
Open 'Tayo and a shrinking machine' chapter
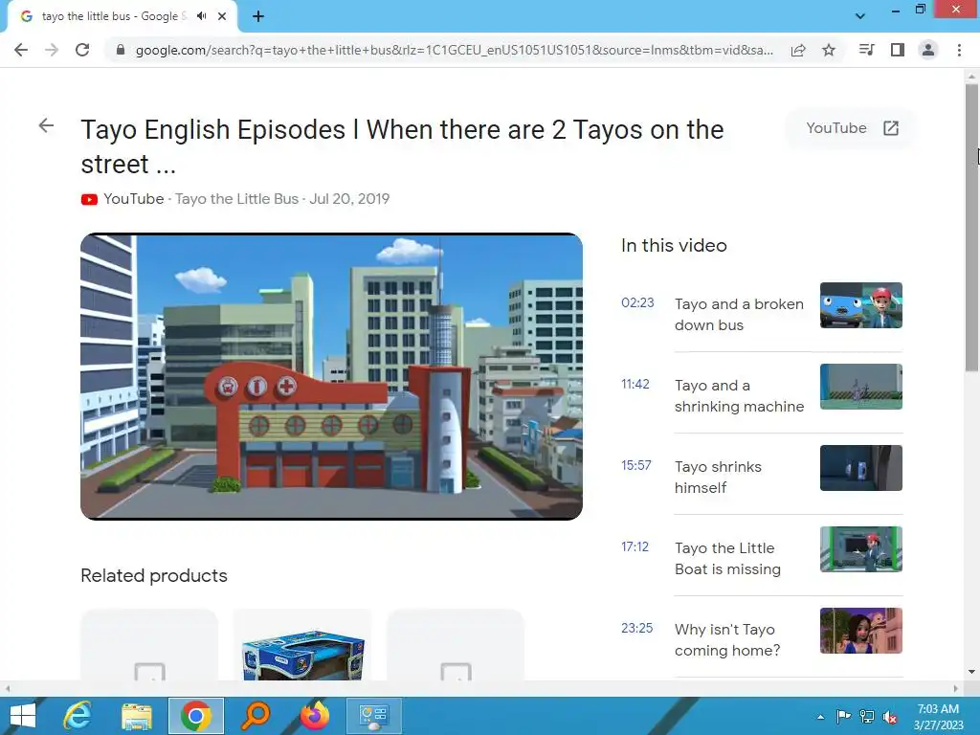point(739,395)
